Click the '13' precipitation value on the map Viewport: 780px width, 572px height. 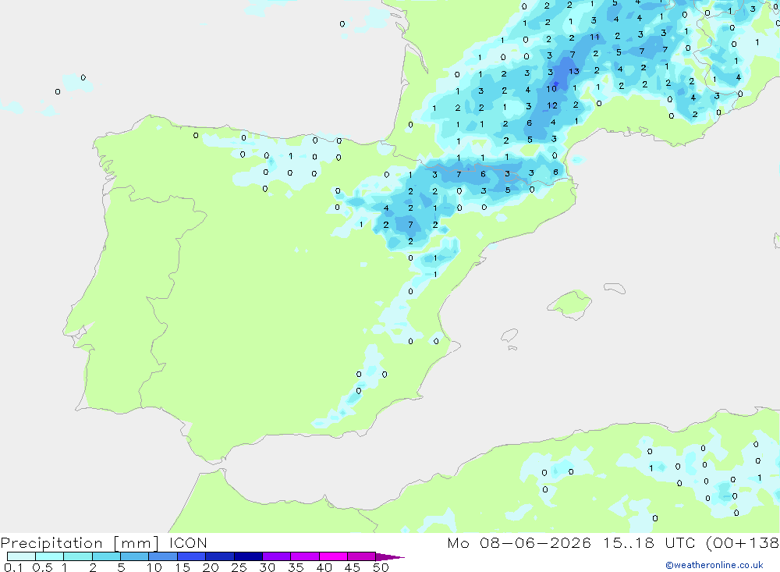(574, 72)
